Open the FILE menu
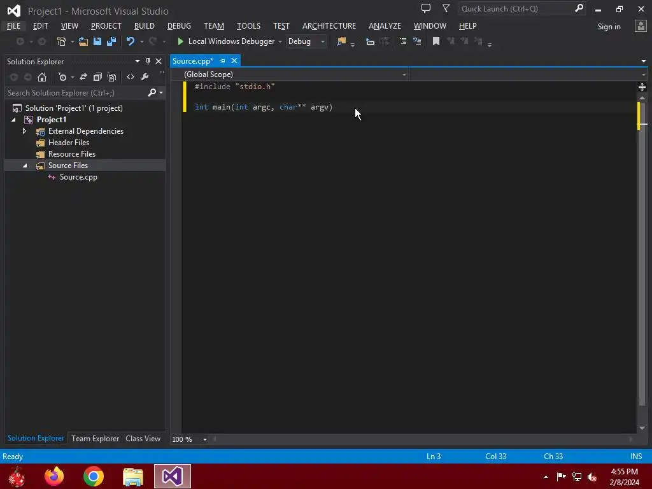Screen dimensions: 652x489 (13, 25)
